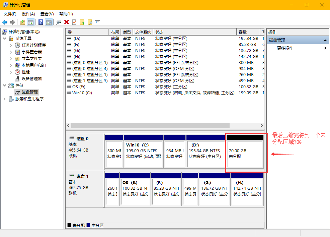The width and height of the screenshot is (330, 237).
Task: Select the (F:) volume row in list
Action: 165,45
